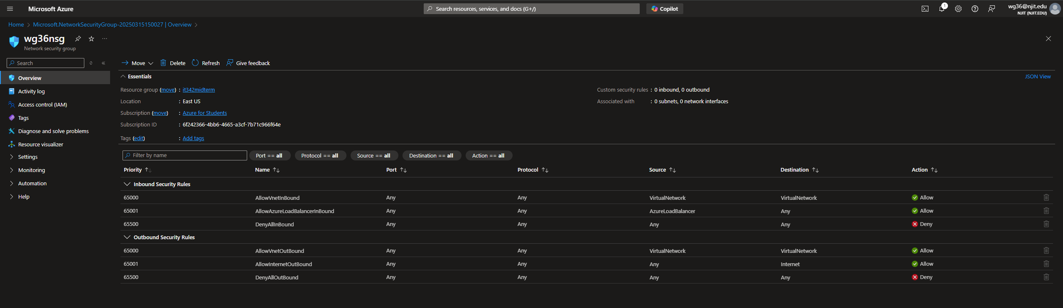Open Activity log in sidebar
Screen dimensions: 1063x308
(x=31, y=91)
